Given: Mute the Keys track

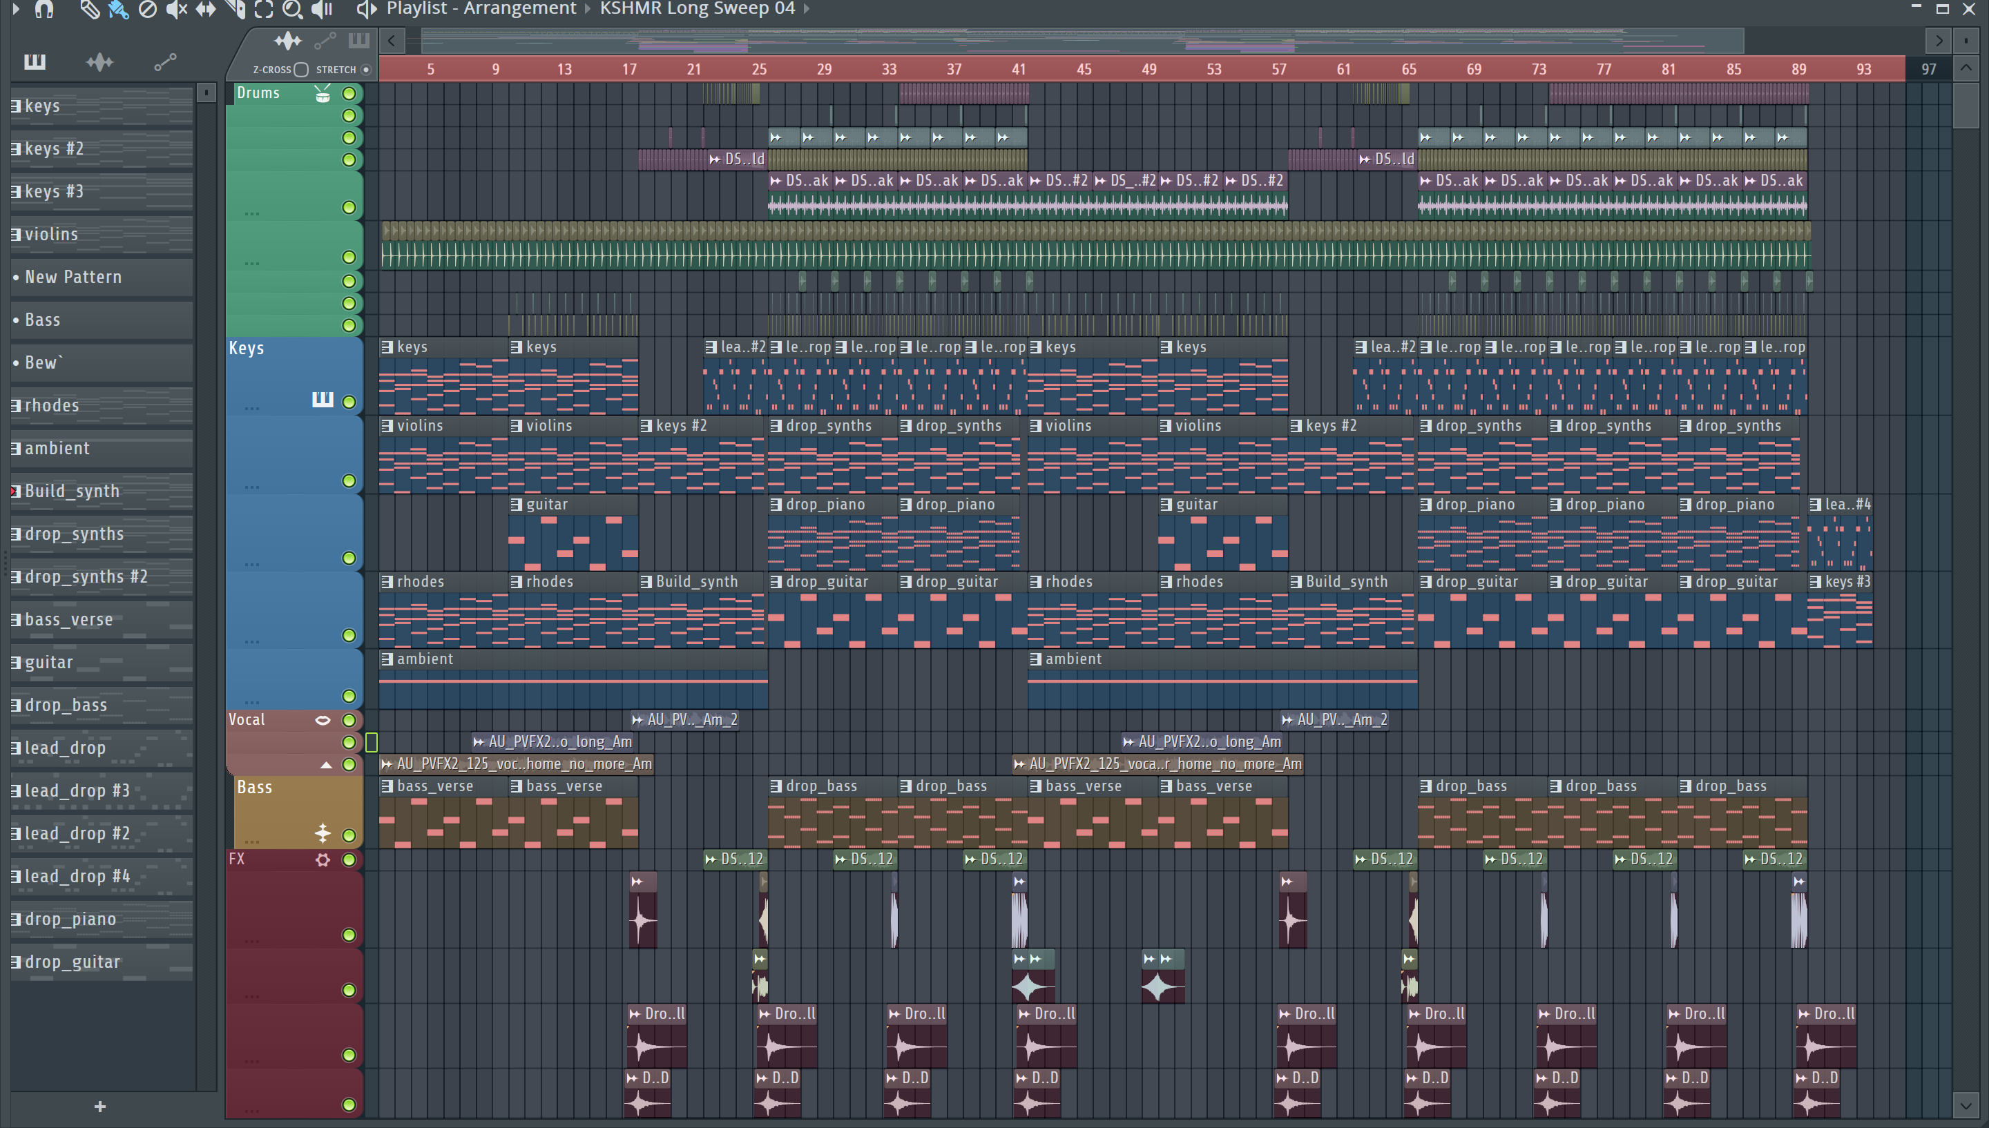Looking at the screenshot, I should pos(349,402).
